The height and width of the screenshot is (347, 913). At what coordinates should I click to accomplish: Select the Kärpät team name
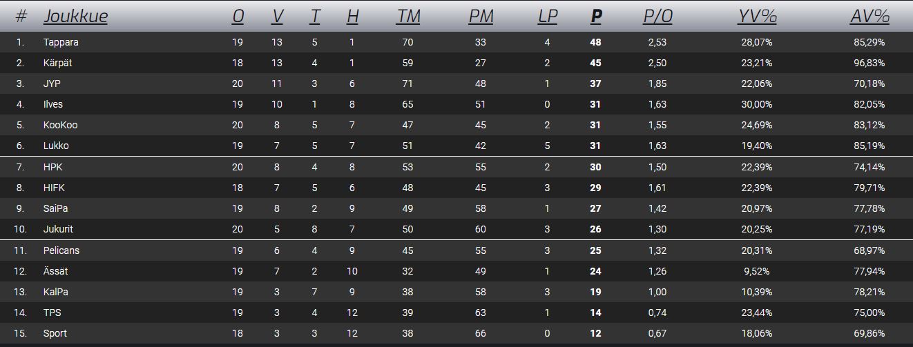57,63
